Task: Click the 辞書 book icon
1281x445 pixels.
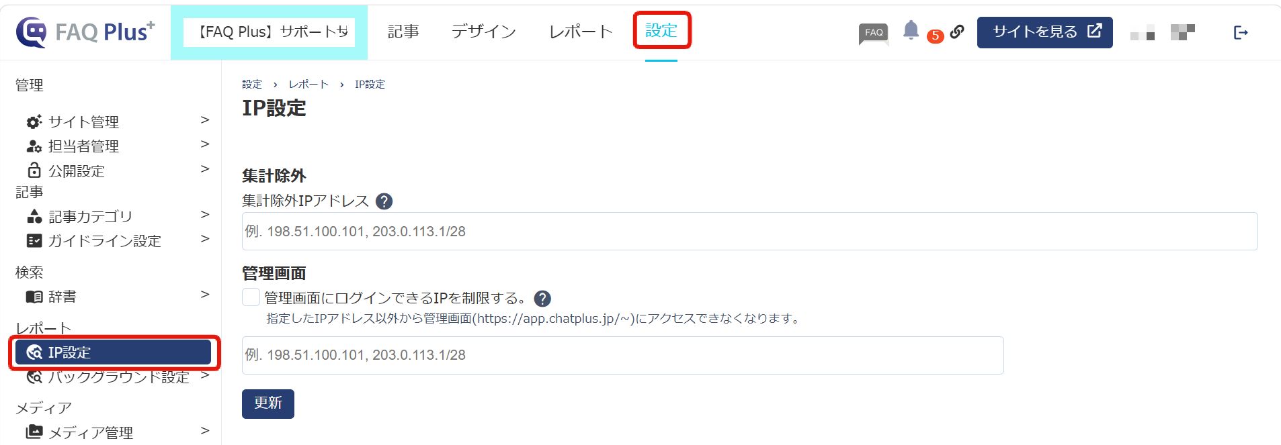Action: (x=34, y=296)
